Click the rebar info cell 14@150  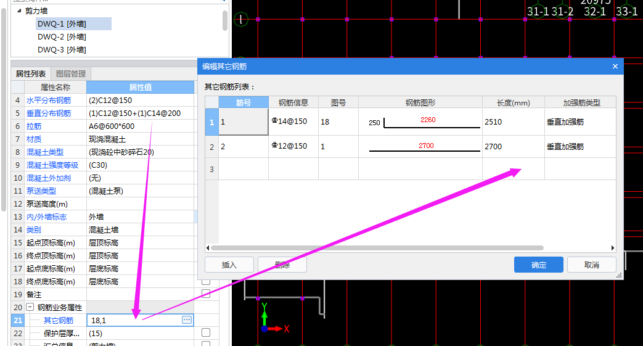(x=293, y=122)
